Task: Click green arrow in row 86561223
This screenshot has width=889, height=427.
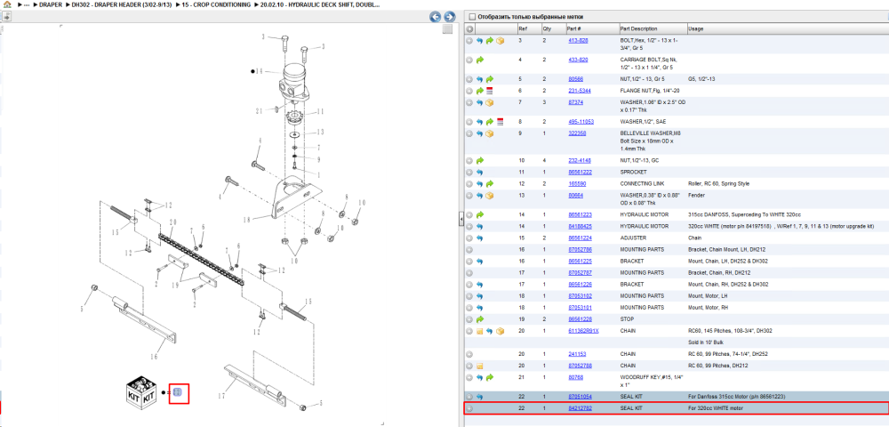Action: coord(480,215)
